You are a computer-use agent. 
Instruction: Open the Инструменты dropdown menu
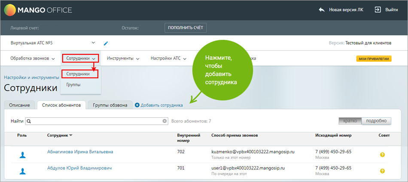[123, 59]
